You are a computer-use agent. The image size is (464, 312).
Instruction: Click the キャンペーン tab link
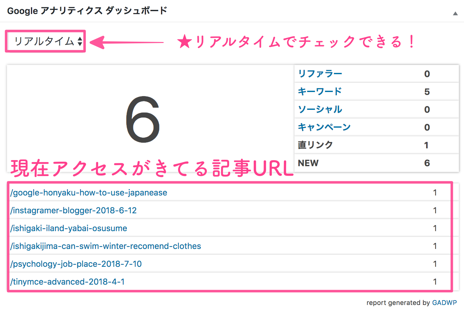(324, 127)
